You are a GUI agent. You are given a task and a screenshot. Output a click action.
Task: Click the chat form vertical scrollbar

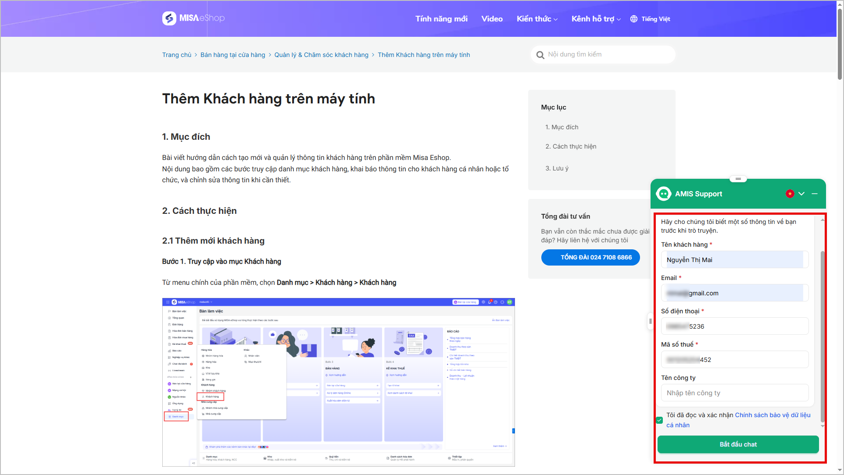click(x=823, y=337)
